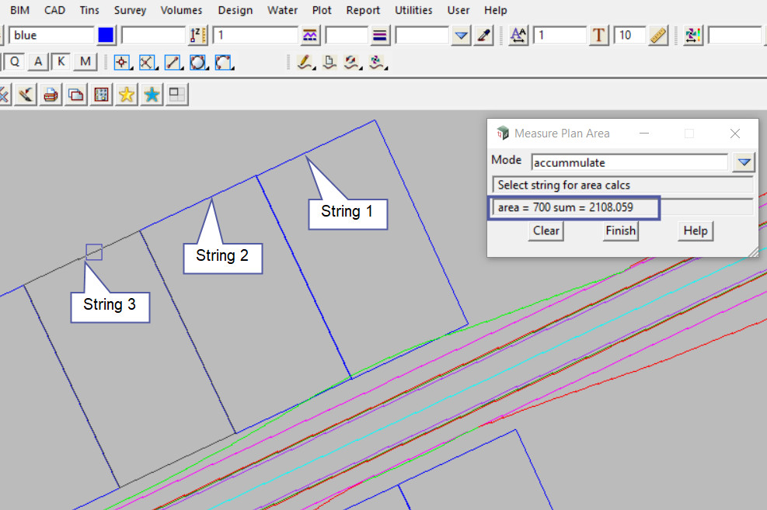Toggle the K snap button
767x510 pixels.
(x=61, y=62)
